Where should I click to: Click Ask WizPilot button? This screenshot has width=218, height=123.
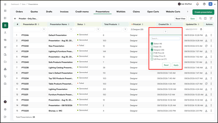click(x=185, y=4)
